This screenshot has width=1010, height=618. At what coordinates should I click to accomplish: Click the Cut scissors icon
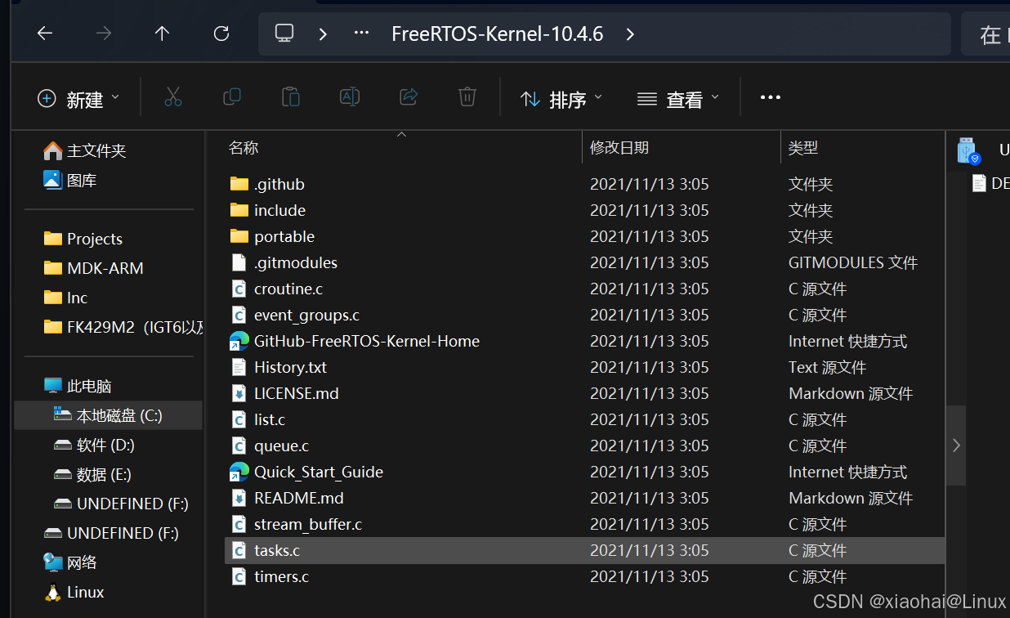point(172,97)
